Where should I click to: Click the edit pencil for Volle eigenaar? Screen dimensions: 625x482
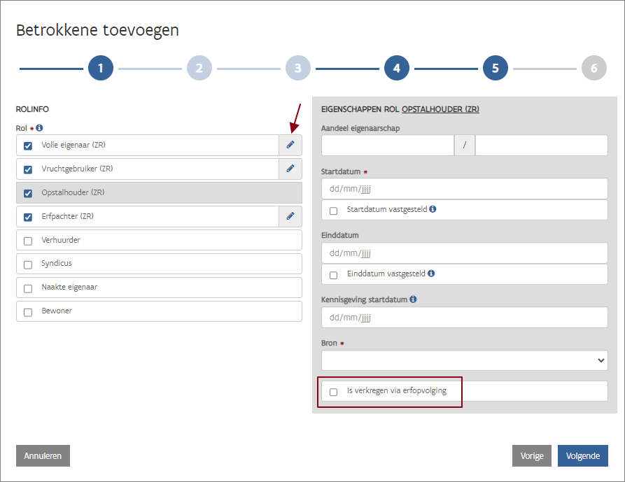pos(290,145)
